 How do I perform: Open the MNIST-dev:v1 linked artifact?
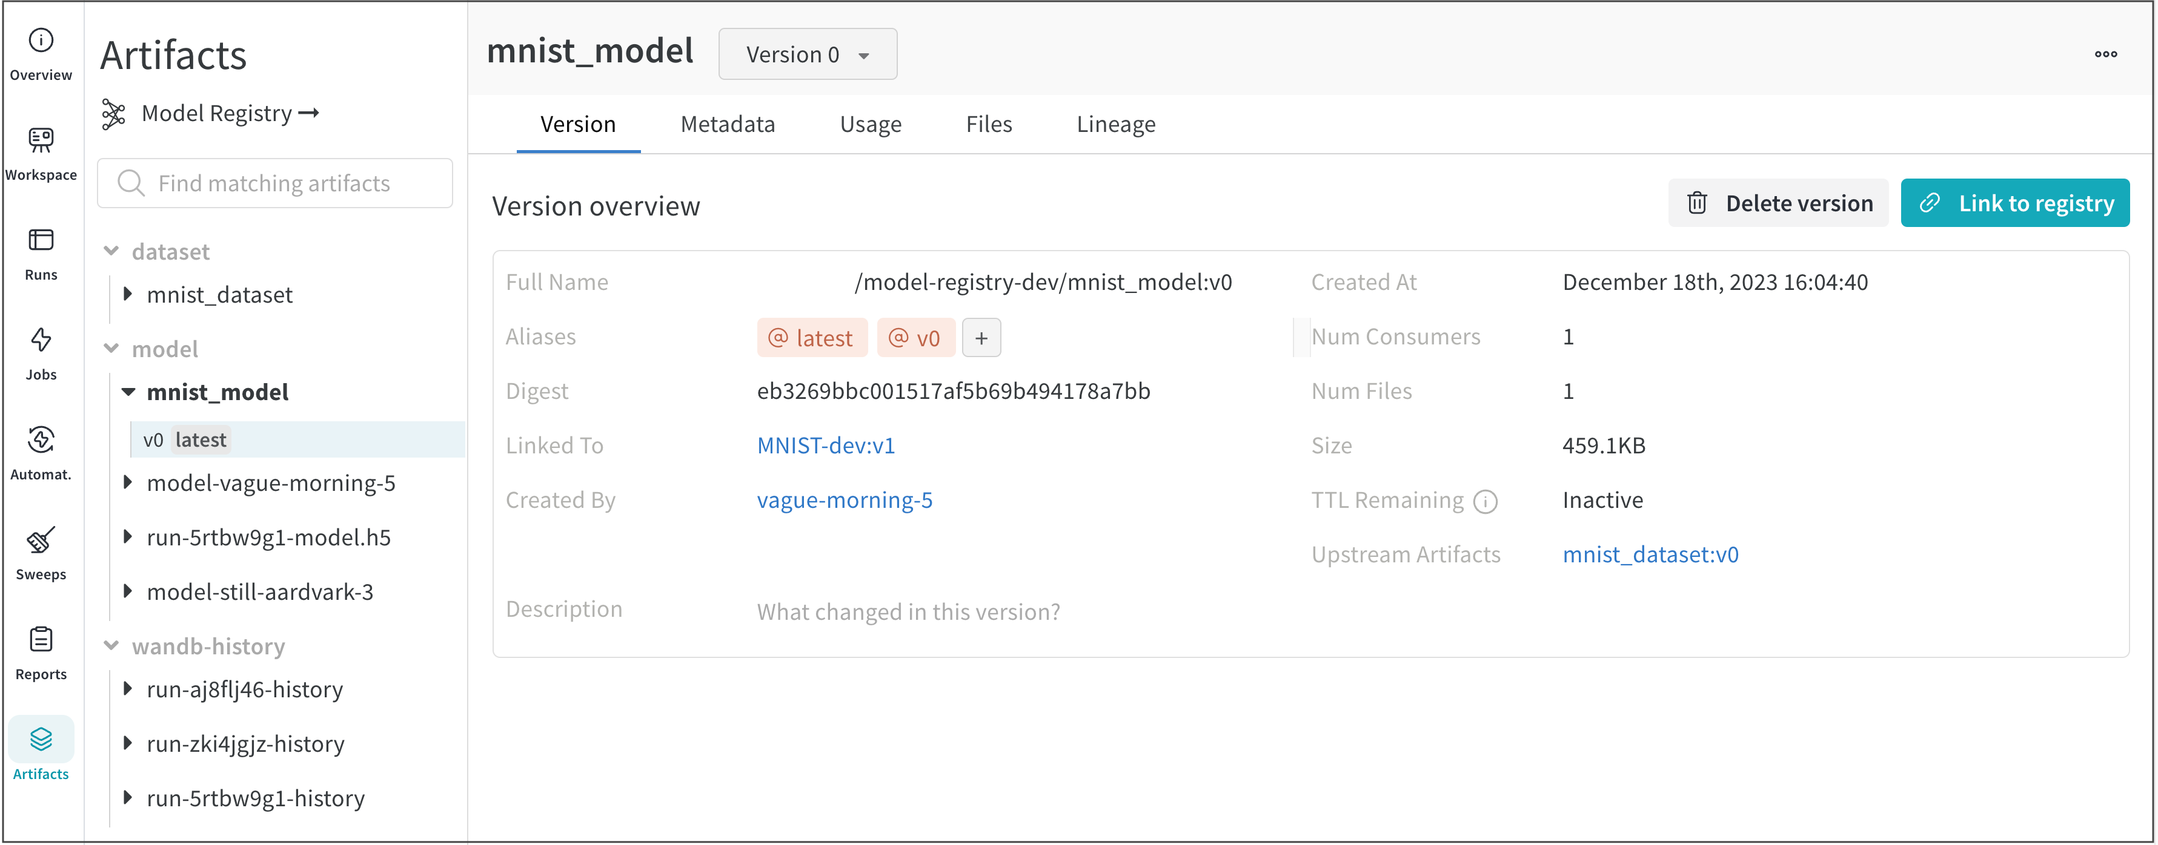pos(826,444)
